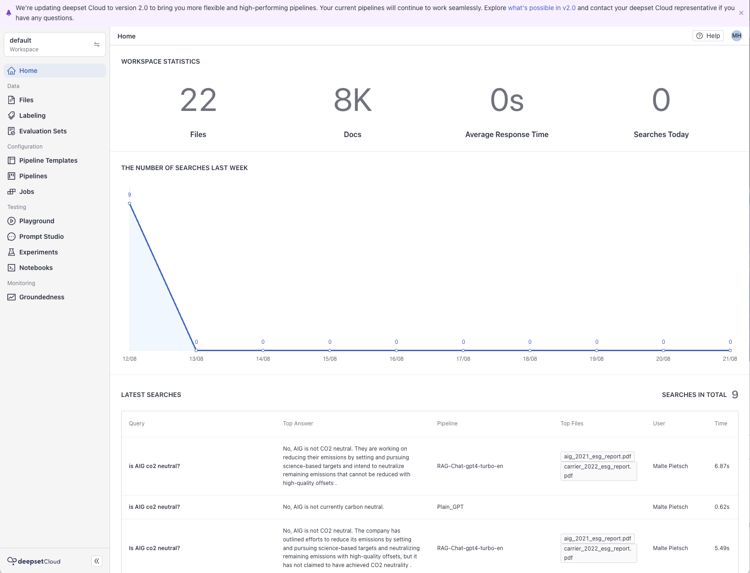This screenshot has width=750, height=573.
Task: Click the Evaluation Sets icon
Action: (x=11, y=131)
